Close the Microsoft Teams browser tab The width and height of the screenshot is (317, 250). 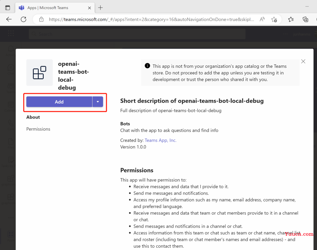[x=89, y=8]
